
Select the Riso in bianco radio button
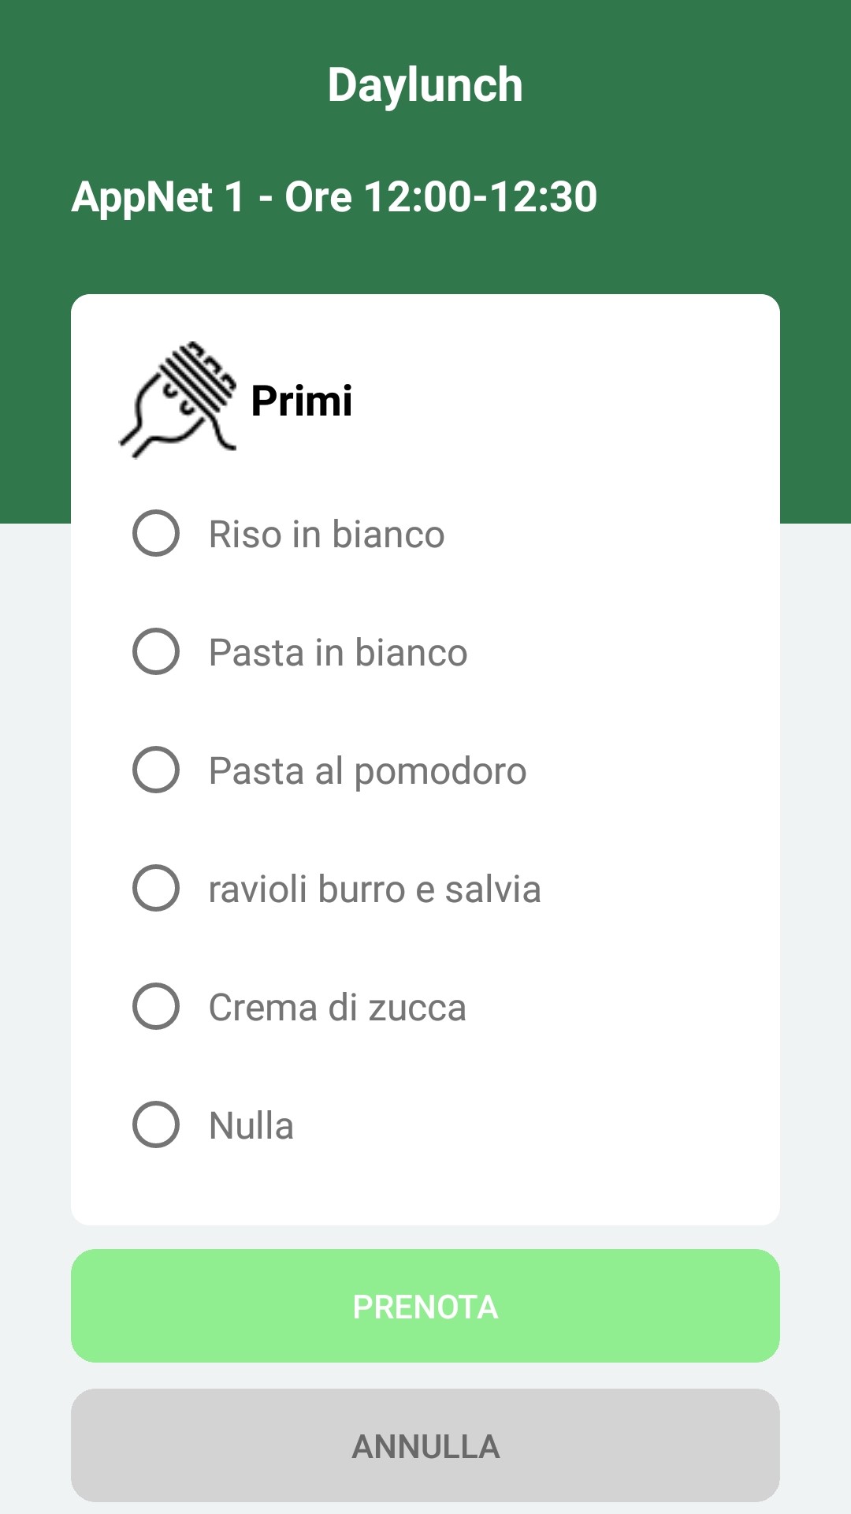(x=156, y=533)
